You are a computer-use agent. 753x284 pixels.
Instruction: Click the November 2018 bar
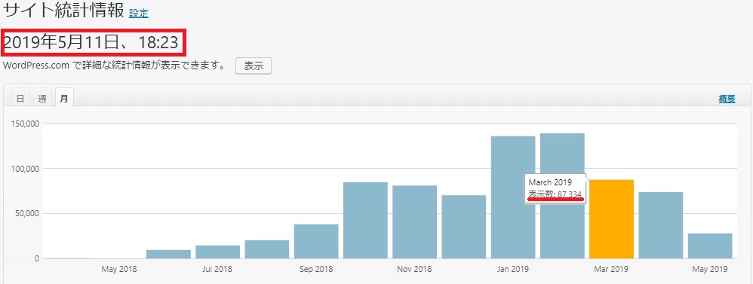pyautogui.click(x=414, y=222)
